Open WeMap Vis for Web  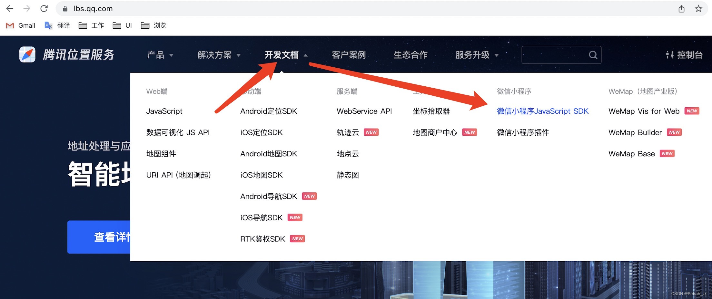[x=644, y=111]
